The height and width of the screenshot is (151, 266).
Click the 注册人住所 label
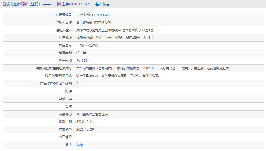(64, 30)
